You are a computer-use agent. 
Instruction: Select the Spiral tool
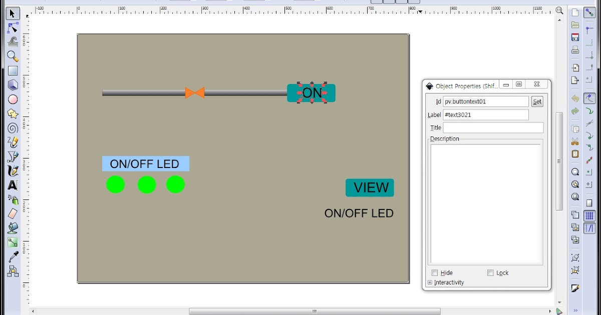tap(13, 128)
